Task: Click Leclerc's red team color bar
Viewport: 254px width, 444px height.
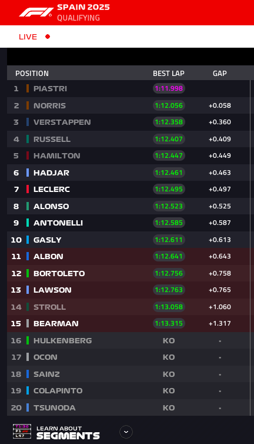Action: [28, 189]
